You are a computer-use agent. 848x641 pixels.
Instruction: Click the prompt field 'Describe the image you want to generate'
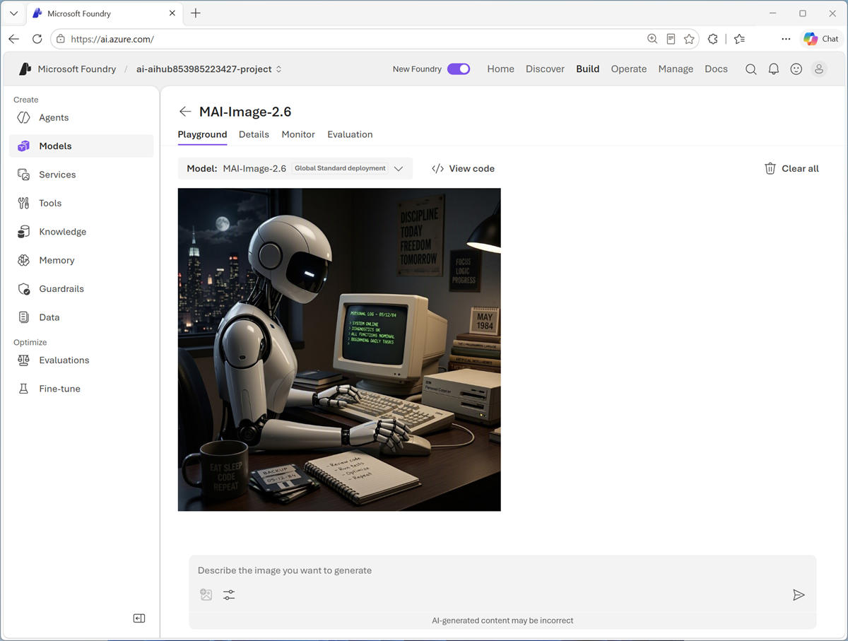tap(502, 570)
